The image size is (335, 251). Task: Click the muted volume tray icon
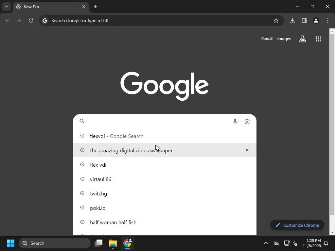tap(295, 243)
